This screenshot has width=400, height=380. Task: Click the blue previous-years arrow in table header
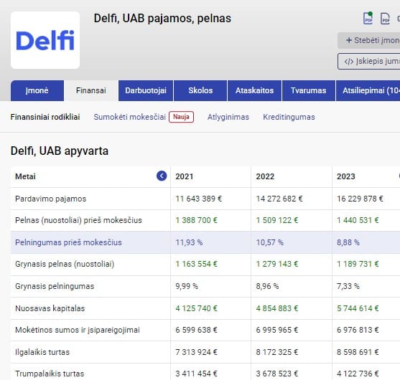pyautogui.click(x=162, y=176)
